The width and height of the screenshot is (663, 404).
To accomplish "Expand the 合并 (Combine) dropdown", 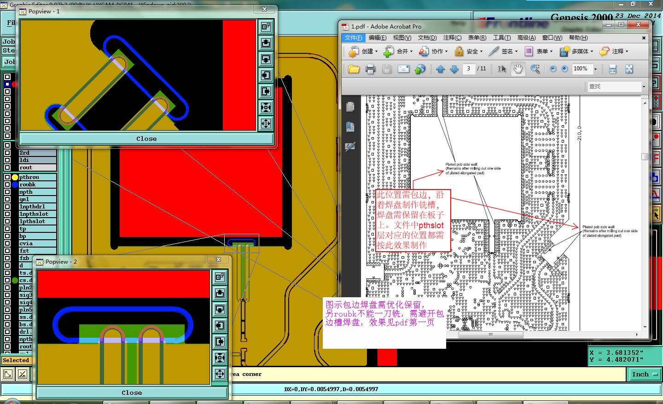I will [x=411, y=52].
